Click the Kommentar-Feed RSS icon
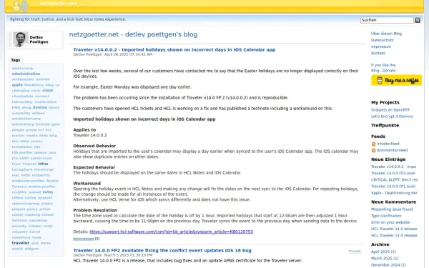Screen dimensions: 429x268 (x=373, y=150)
